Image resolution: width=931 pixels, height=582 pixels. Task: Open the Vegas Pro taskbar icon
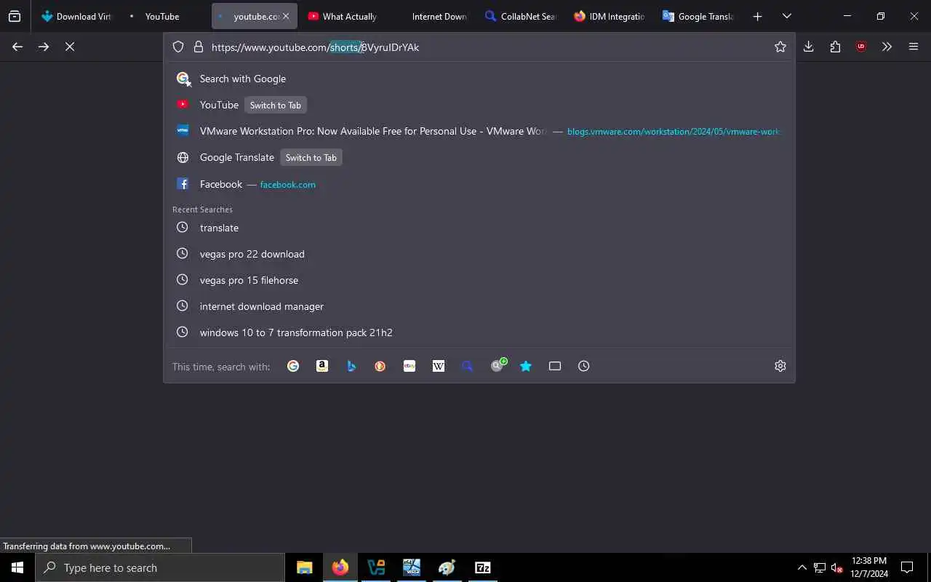pyautogui.click(x=376, y=567)
